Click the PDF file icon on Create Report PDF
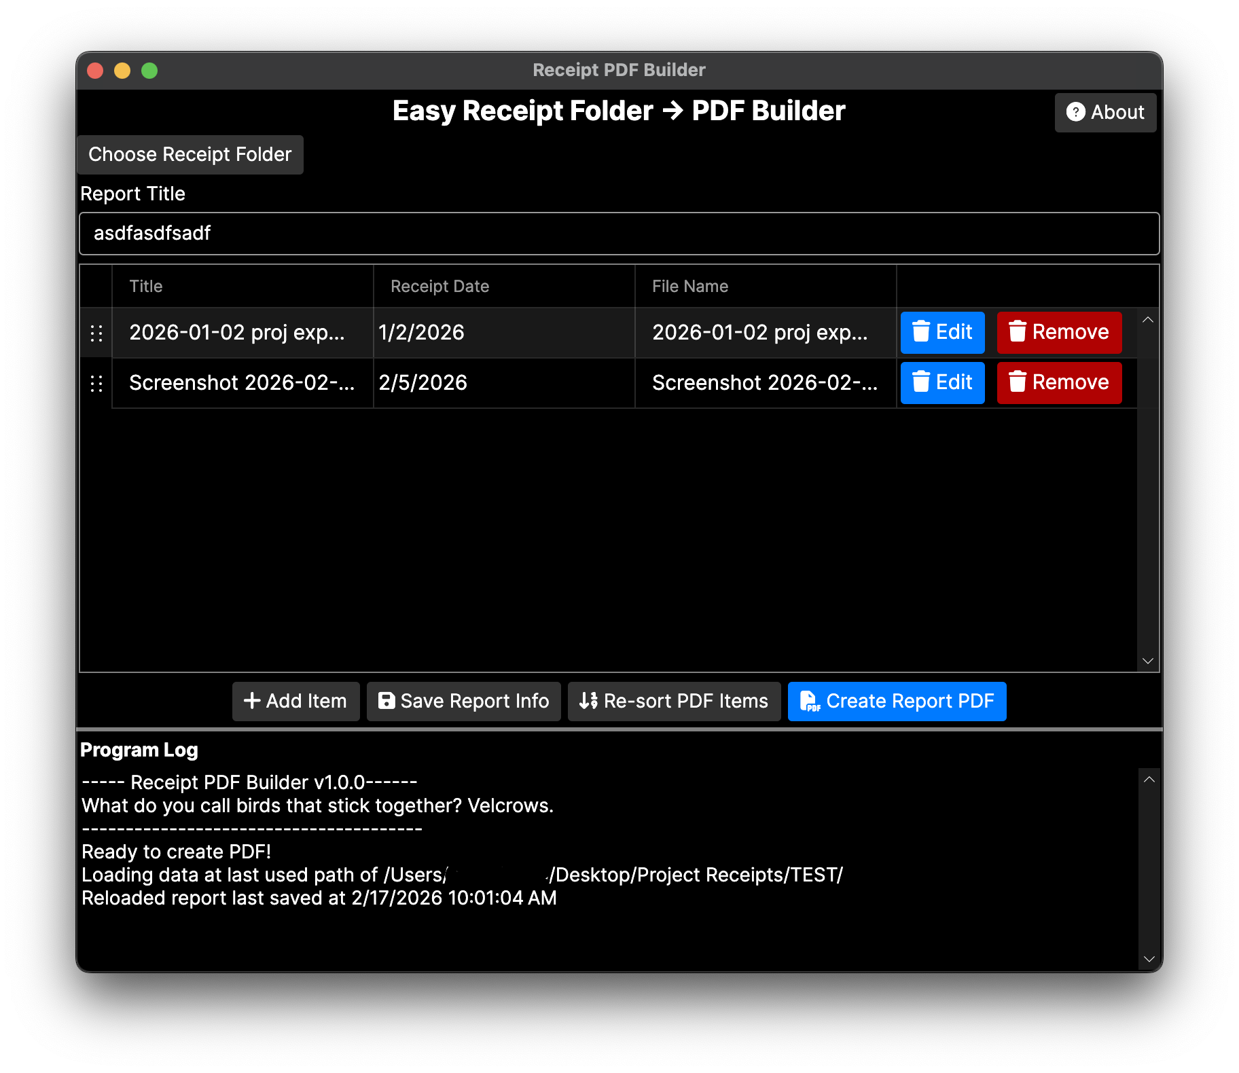Screen dimensions: 1239x1073 pyautogui.click(x=810, y=702)
